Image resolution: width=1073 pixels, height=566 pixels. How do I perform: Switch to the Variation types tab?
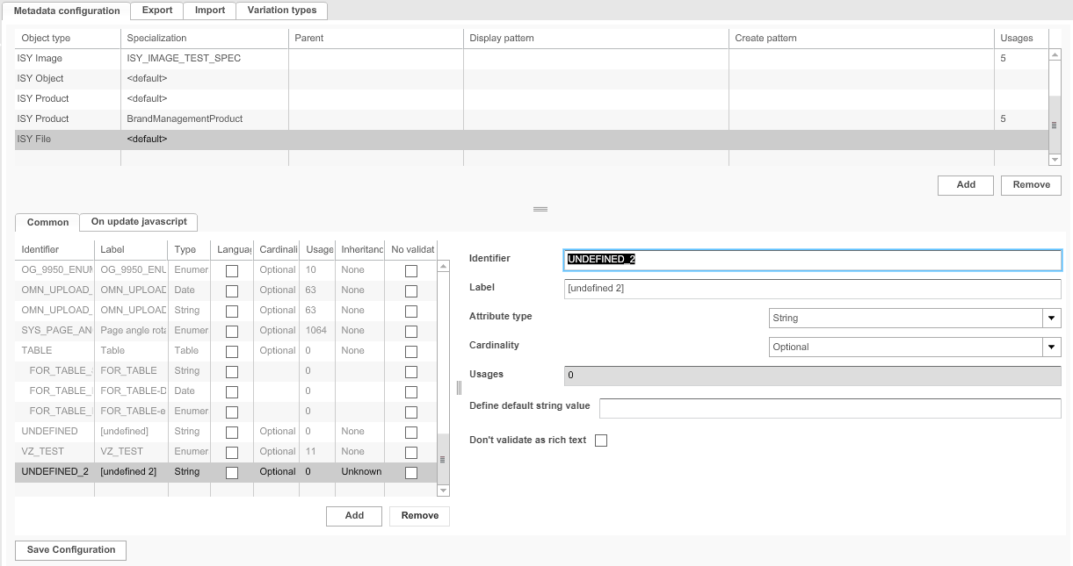click(281, 11)
